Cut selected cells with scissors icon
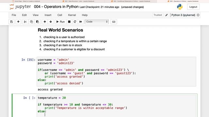 pyautogui.click(x=25, y=22)
